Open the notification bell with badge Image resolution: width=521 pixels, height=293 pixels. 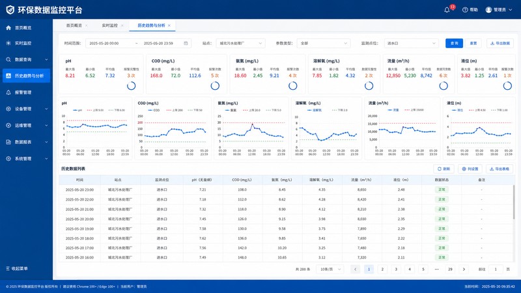coord(447,10)
